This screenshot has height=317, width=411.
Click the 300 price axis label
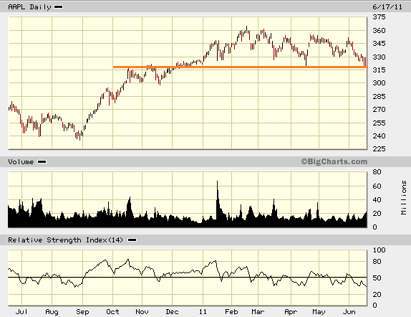click(x=379, y=83)
